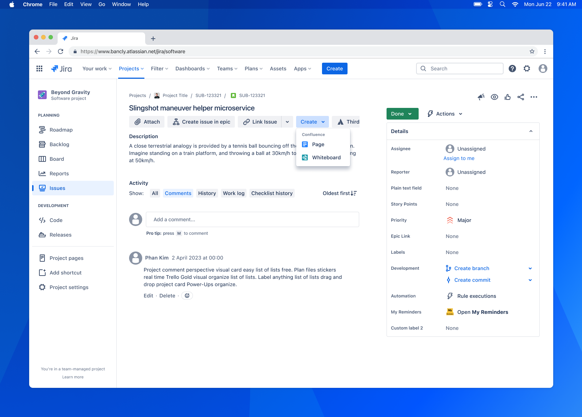Open the user profile avatar in header
This screenshot has height=417, width=582.
(543, 69)
